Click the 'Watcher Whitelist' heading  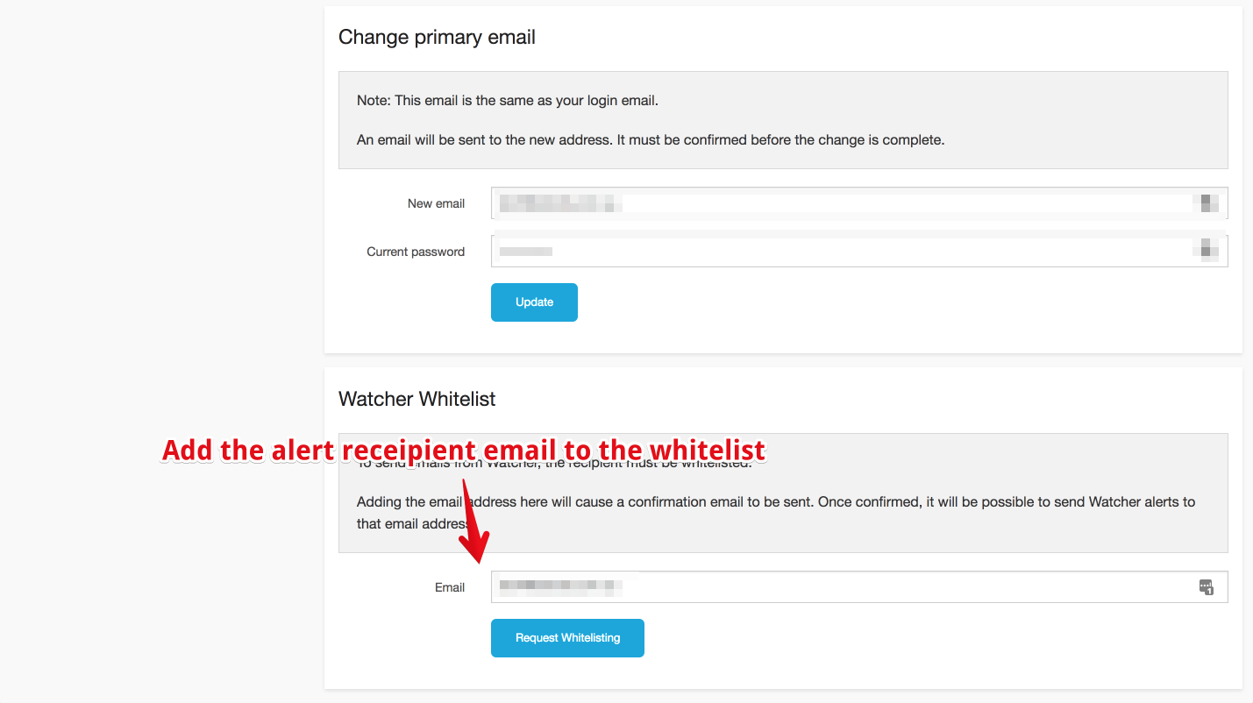(x=417, y=399)
